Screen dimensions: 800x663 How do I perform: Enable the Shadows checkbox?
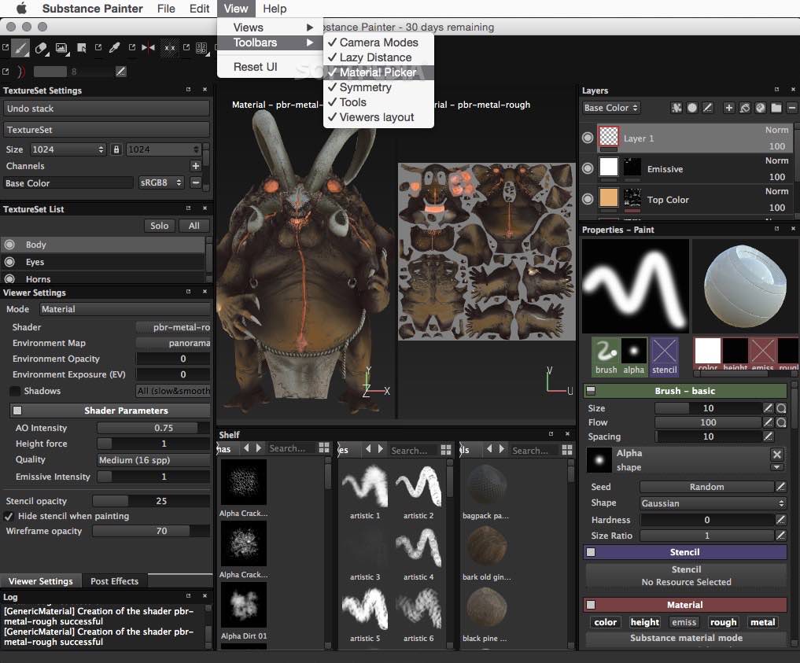15,391
